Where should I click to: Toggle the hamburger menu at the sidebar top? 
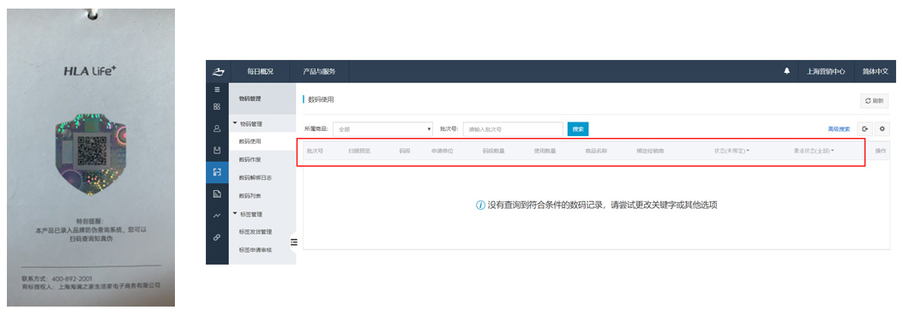coord(217,90)
